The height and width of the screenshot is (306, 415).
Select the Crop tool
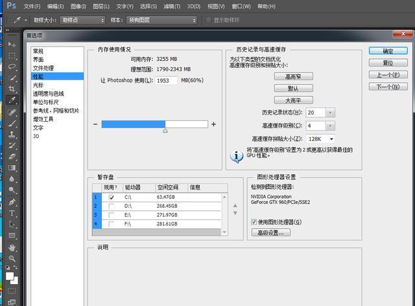pos(12,89)
